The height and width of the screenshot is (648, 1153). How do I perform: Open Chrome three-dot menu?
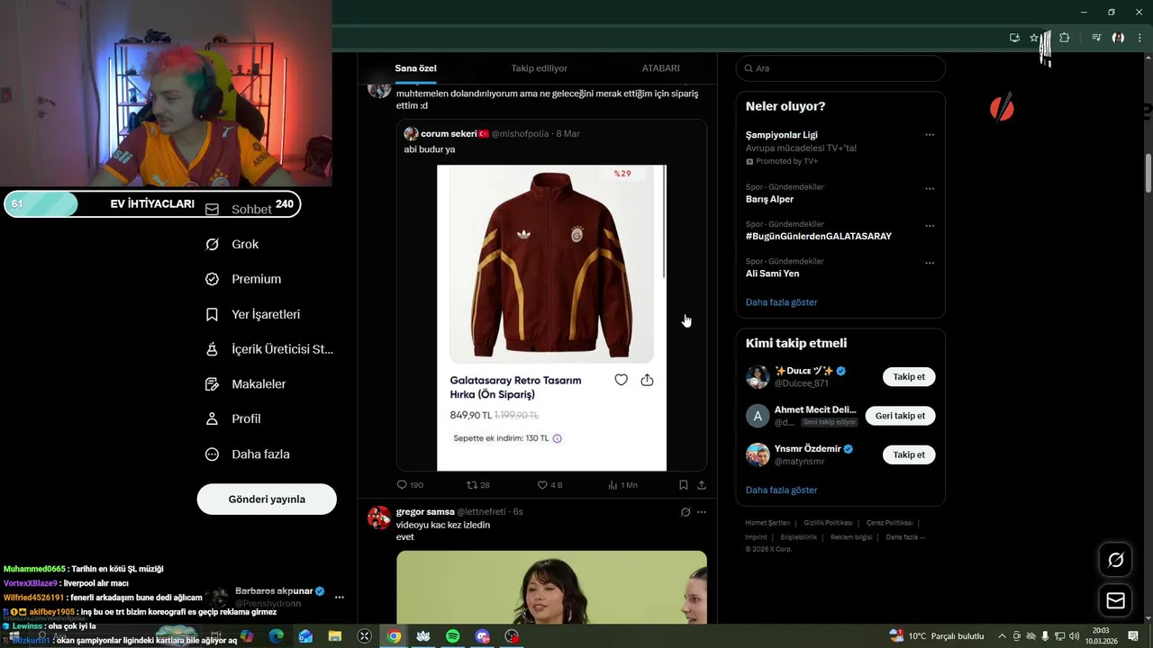[x=1139, y=38]
